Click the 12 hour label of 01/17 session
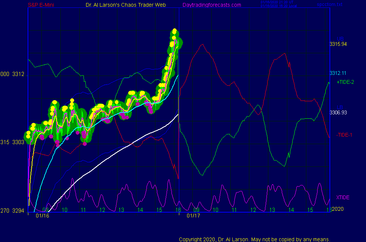 point(253,210)
